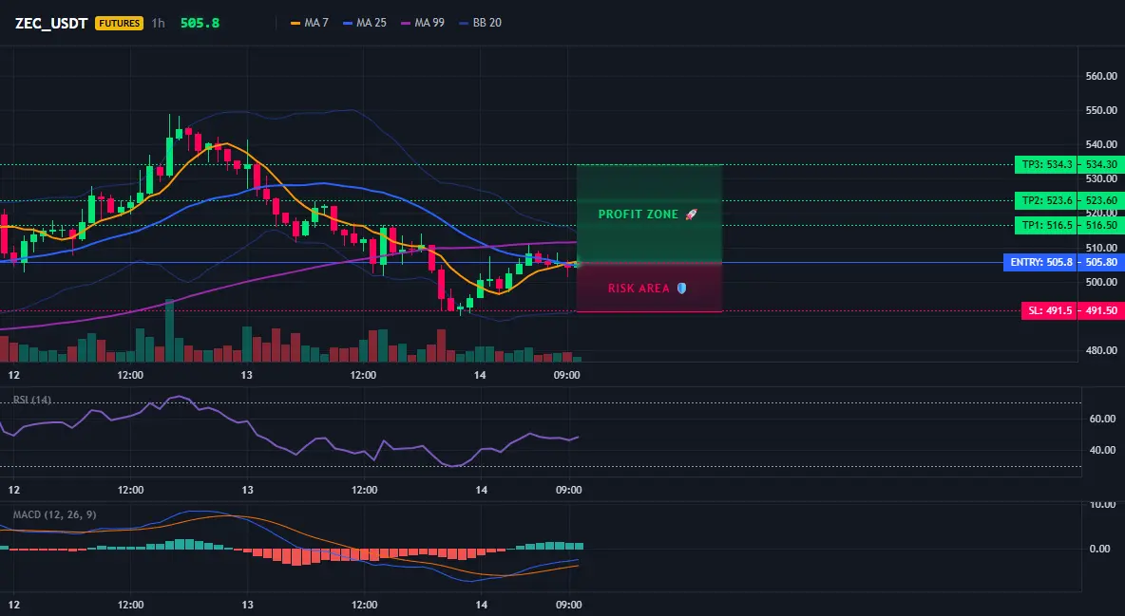Image resolution: width=1125 pixels, height=616 pixels.
Task: Click the MA 99 legend entry
Action: pos(423,23)
